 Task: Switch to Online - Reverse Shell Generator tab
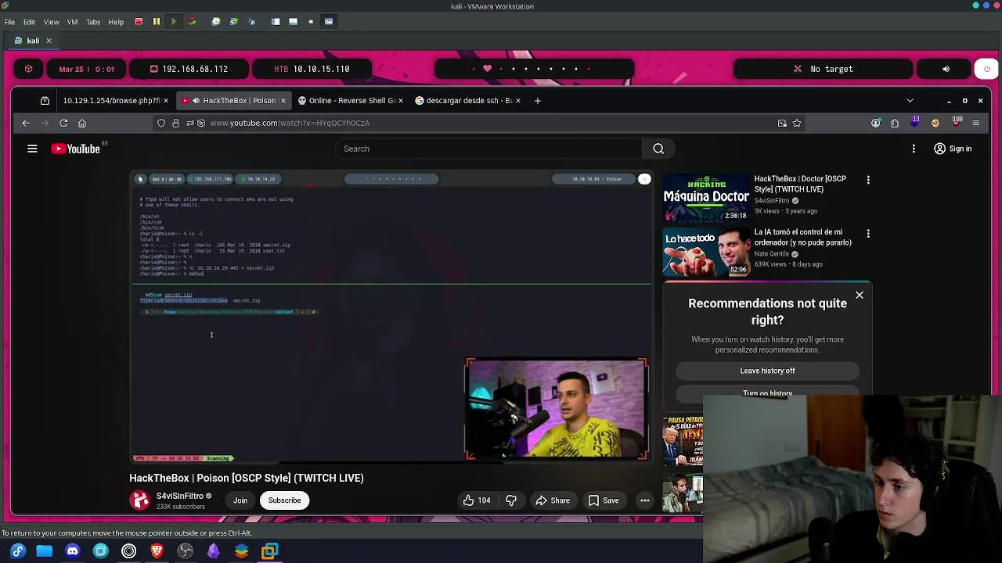pos(351,100)
